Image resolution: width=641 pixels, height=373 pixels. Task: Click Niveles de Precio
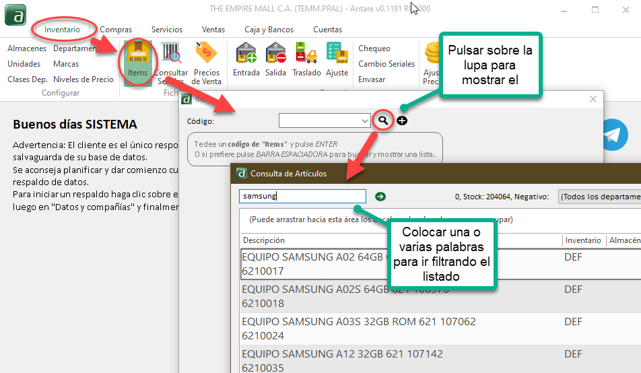tap(83, 79)
